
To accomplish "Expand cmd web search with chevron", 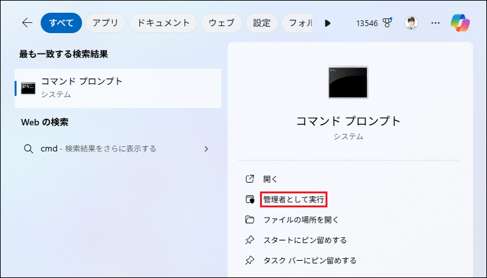I will coord(206,149).
